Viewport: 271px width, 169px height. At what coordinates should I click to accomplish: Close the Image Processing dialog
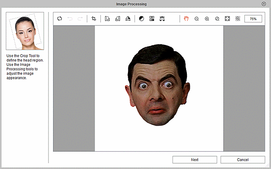[264, 4]
